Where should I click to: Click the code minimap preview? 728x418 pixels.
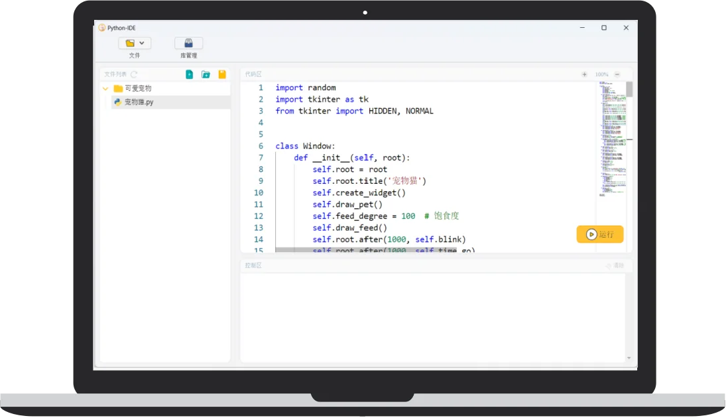pos(613,139)
